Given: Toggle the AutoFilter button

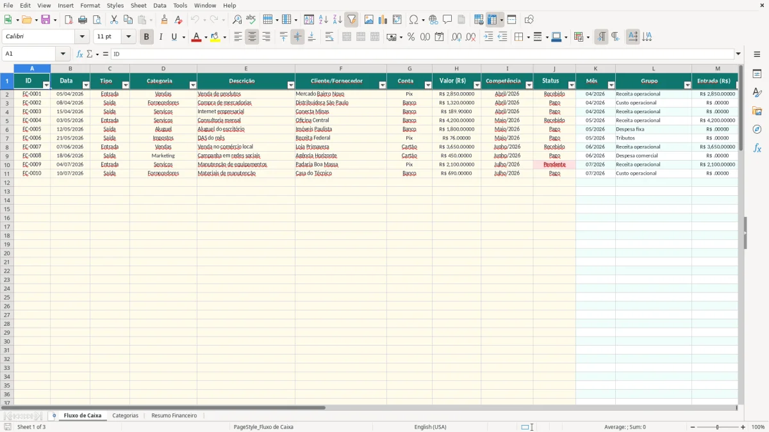Looking at the screenshot, I should click(x=352, y=20).
